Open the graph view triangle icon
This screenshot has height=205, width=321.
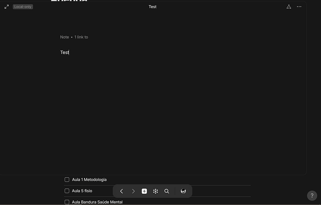pos(288,7)
